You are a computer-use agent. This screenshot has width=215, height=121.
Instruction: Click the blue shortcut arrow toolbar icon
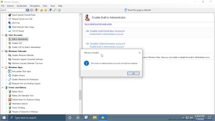[x=50, y=10]
